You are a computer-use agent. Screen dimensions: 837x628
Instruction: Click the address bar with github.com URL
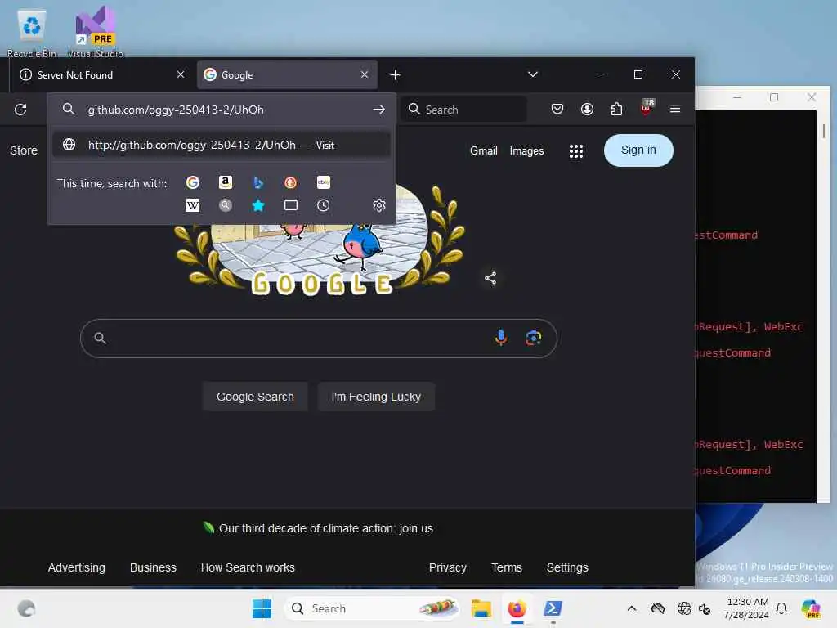[221, 110]
